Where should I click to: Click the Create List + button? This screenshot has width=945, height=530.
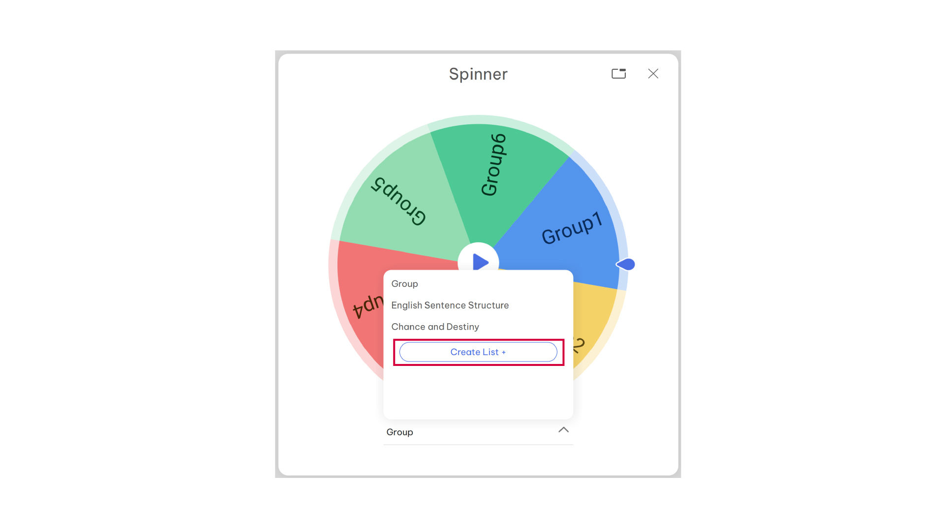click(478, 352)
